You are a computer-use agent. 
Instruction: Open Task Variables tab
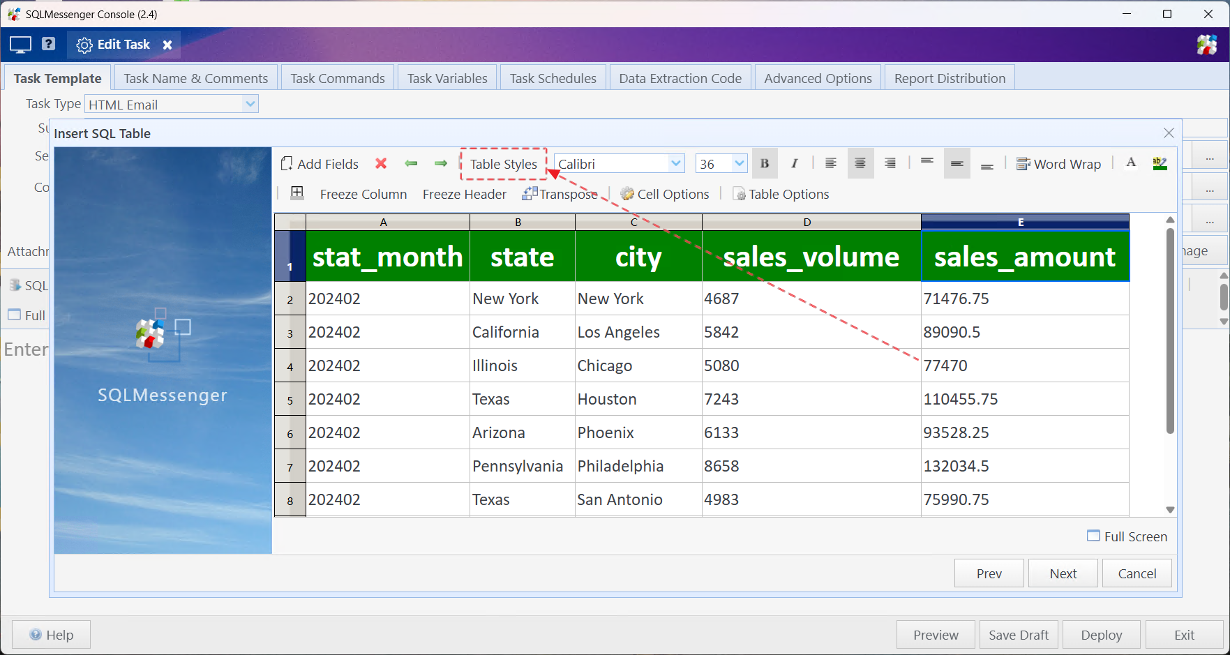[x=447, y=78]
